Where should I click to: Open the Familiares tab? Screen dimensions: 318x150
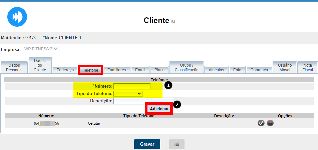click(x=116, y=70)
